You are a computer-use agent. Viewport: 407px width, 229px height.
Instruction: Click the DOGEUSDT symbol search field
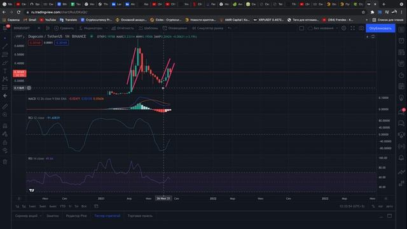coord(22,28)
